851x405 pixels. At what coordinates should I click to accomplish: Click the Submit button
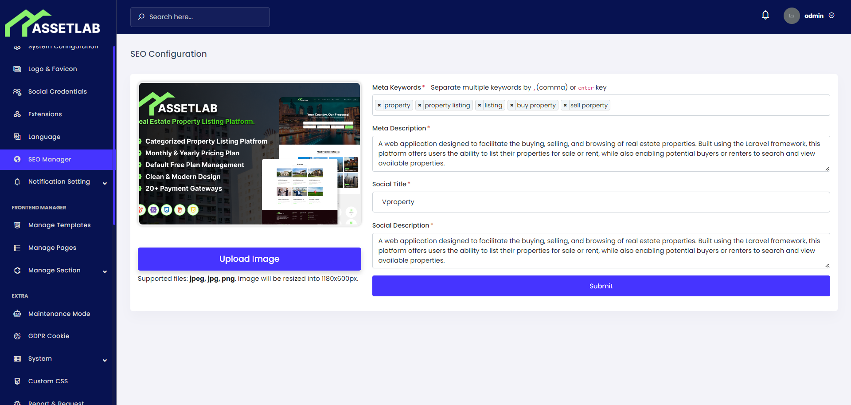point(601,286)
